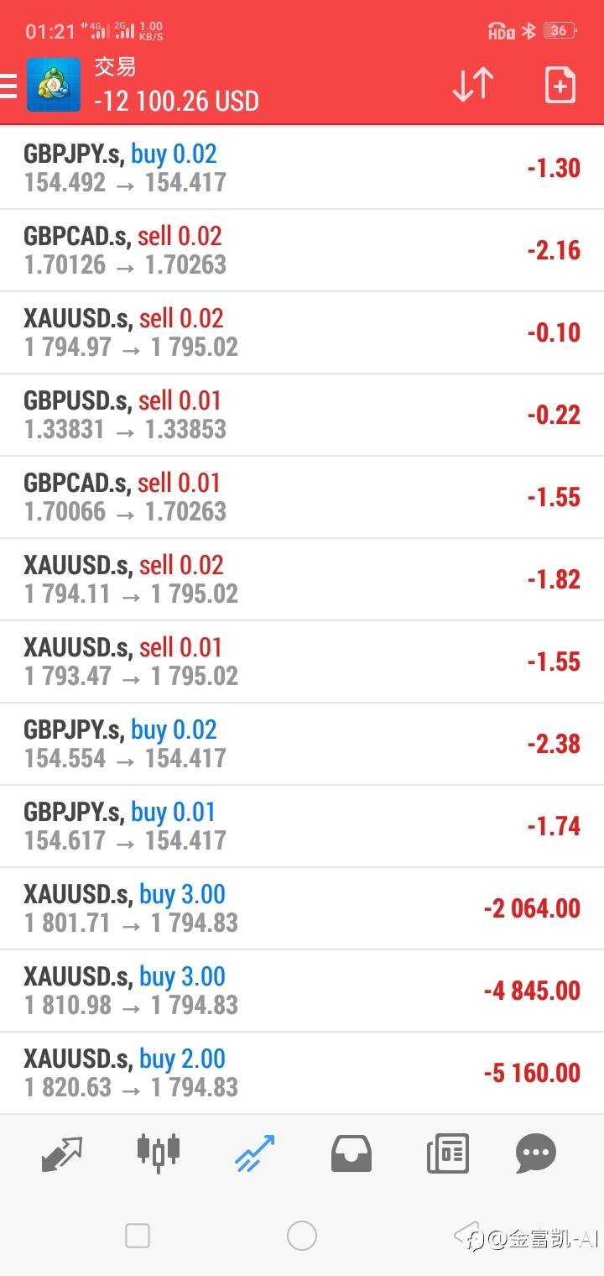Open the Chat speech bubble icon
The height and width of the screenshot is (1276, 604).
tap(536, 1153)
